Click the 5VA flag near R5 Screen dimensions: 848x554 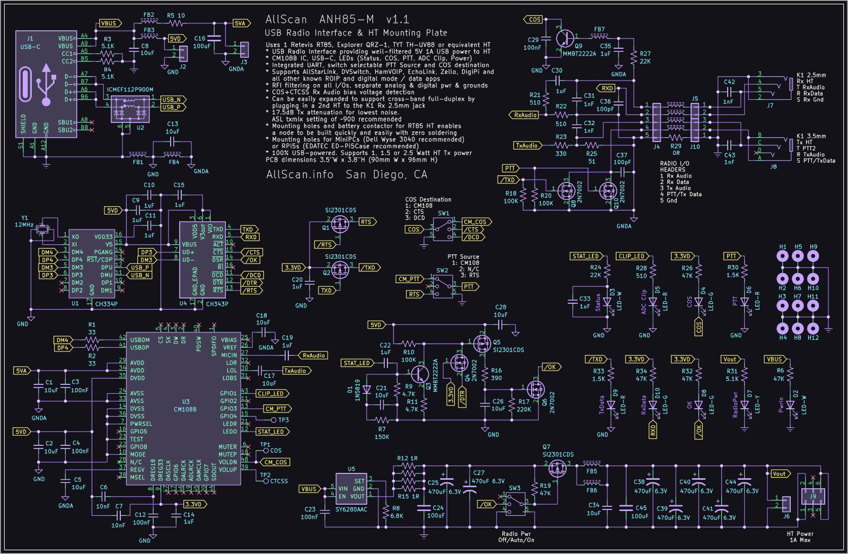(241, 23)
